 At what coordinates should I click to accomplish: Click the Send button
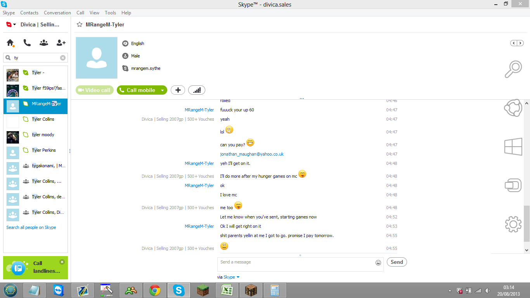[x=397, y=262]
